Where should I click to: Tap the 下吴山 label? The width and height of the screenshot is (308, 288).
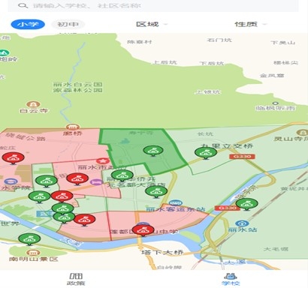(282, 43)
